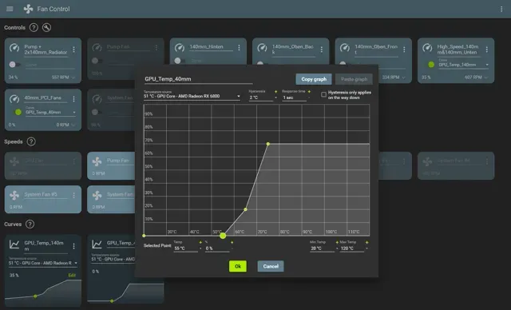Open options menu of Pump + 2x140mm_Radiator card
511x310 pixels.
click(74, 50)
